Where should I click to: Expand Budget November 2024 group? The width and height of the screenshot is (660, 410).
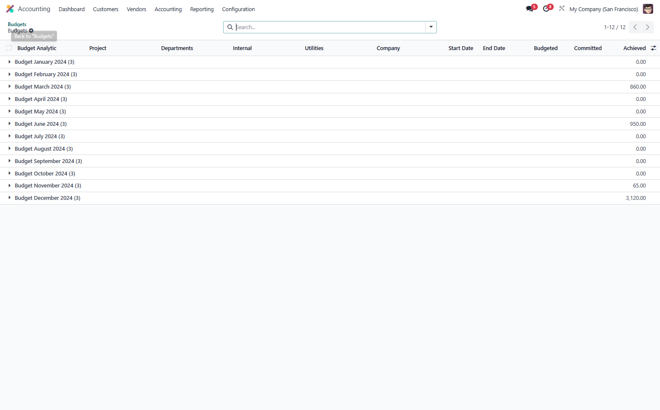pos(48,186)
